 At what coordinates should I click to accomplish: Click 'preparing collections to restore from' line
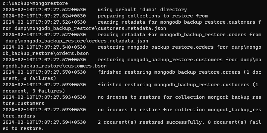pyautogui.click(x=153, y=16)
